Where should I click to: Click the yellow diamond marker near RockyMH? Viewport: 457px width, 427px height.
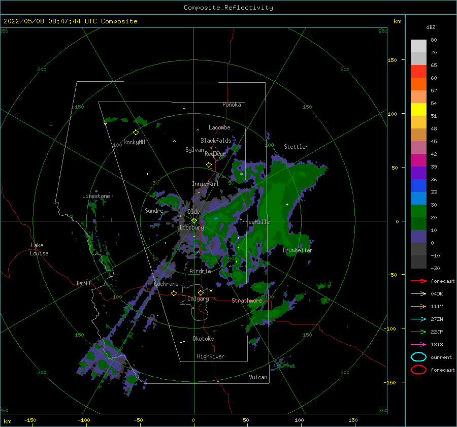[136, 133]
